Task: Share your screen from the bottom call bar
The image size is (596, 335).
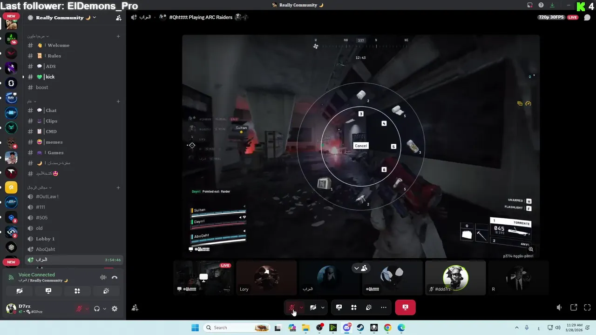Action: 339,307
